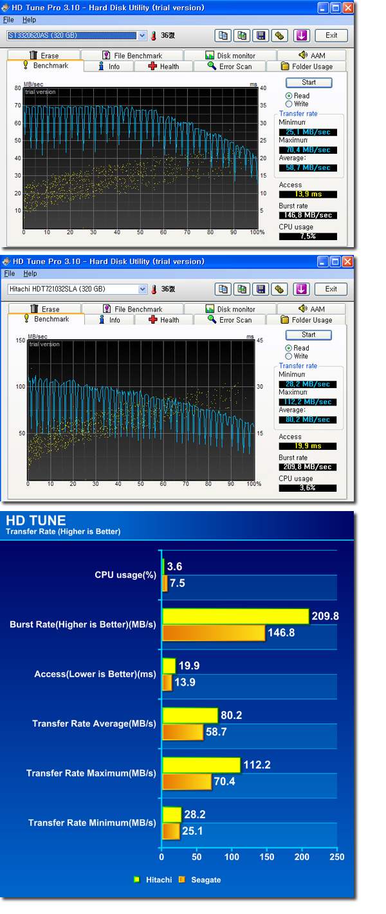The image size is (386, 914).
Task: Switch to Erase tab in Hitachi HDT721032SLA window
Action: 44,310
